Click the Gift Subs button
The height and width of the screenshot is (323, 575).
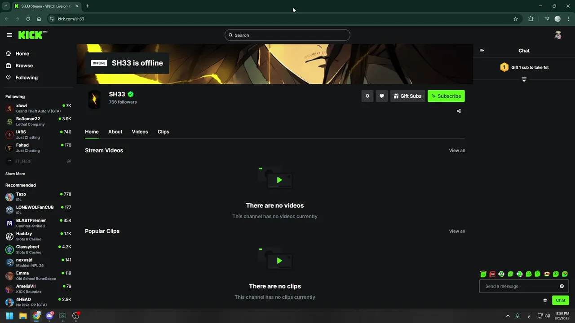click(x=407, y=96)
